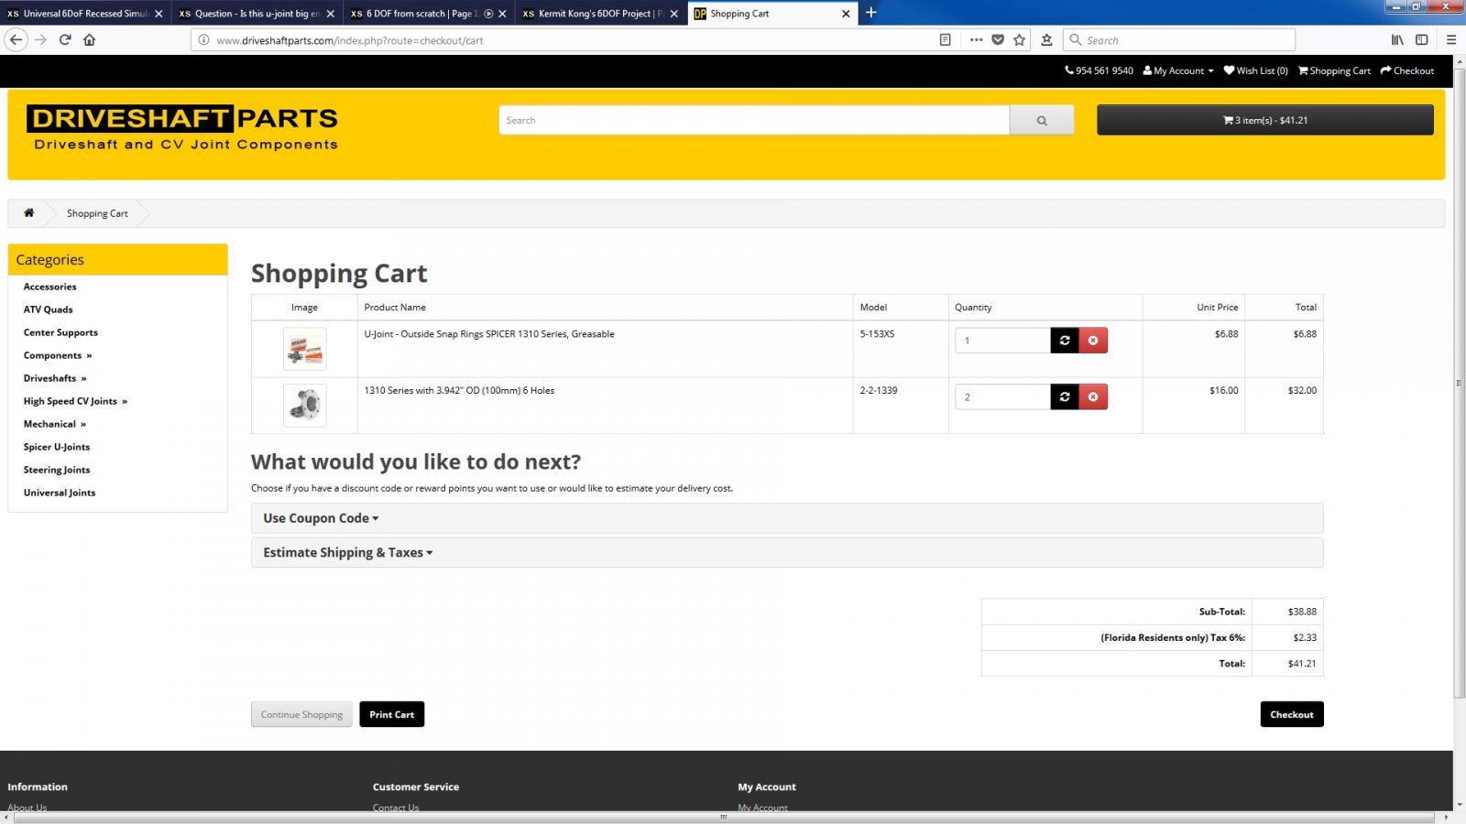This screenshot has height=824, width=1466.
Task: Click the U-Joint product thumbnail image
Action: click(x=304, y=349)
